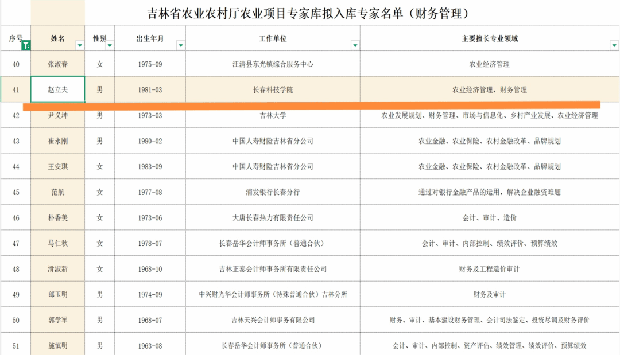The image size is (620, 355).
Task: Select the cell containing 赵立夫
Action: [x=57, y=89]
